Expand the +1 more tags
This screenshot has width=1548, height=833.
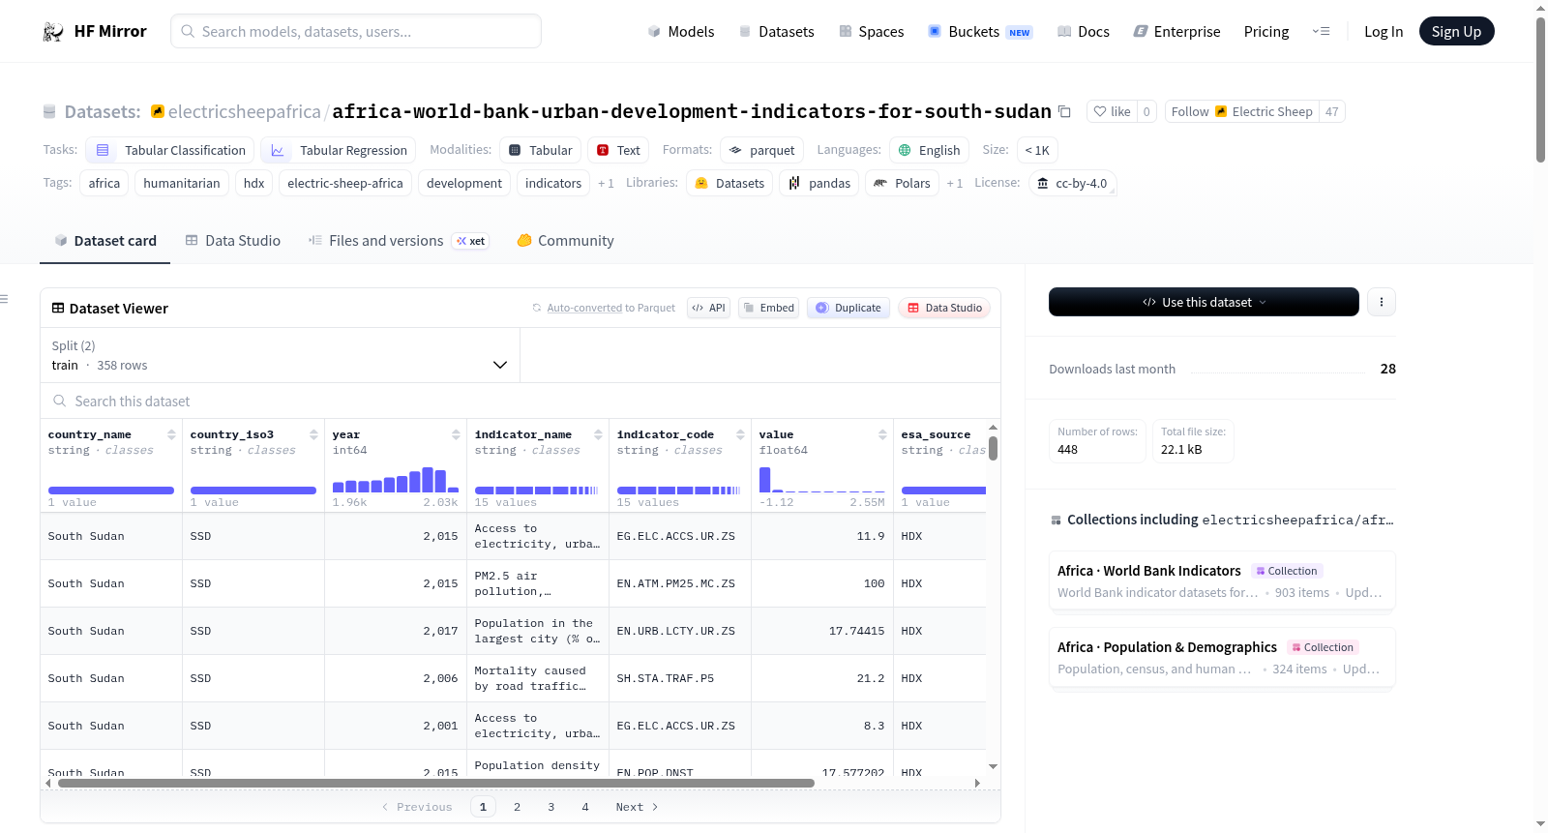coord(606,183)
